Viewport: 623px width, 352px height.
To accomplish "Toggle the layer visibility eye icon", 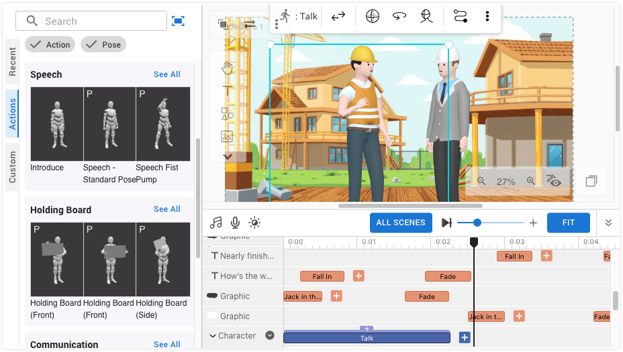I will [553, 181].
